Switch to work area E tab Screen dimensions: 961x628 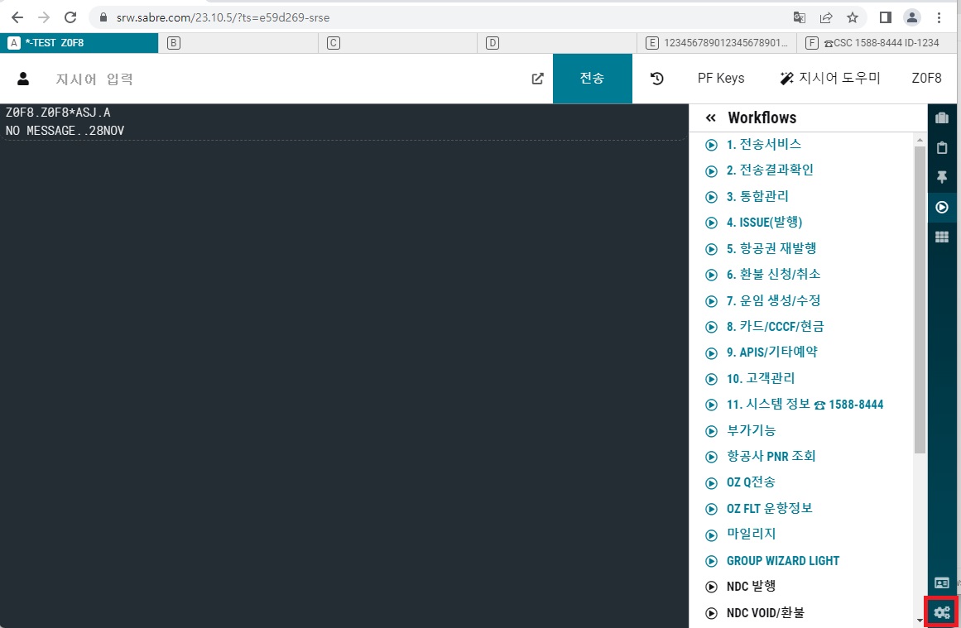click(717, 43)
